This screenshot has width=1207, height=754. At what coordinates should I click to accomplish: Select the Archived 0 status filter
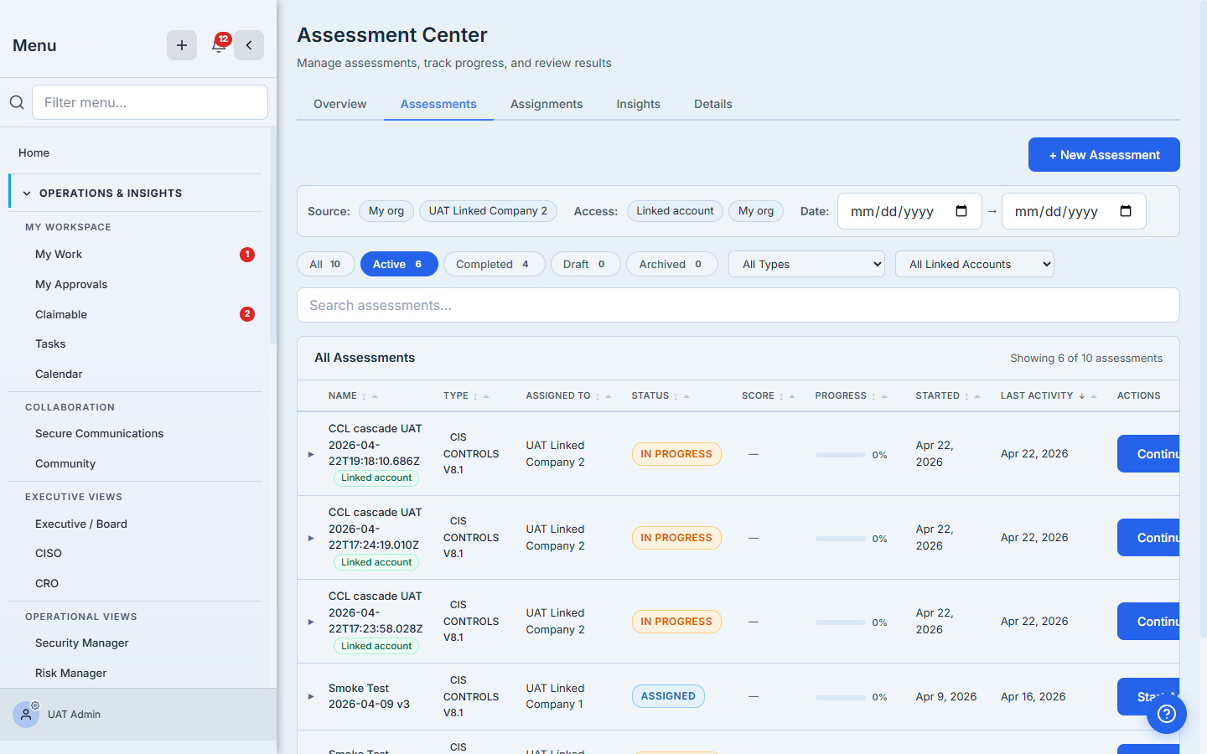point(671,264)
